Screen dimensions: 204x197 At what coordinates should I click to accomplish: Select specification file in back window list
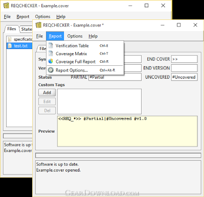(19, 39)
